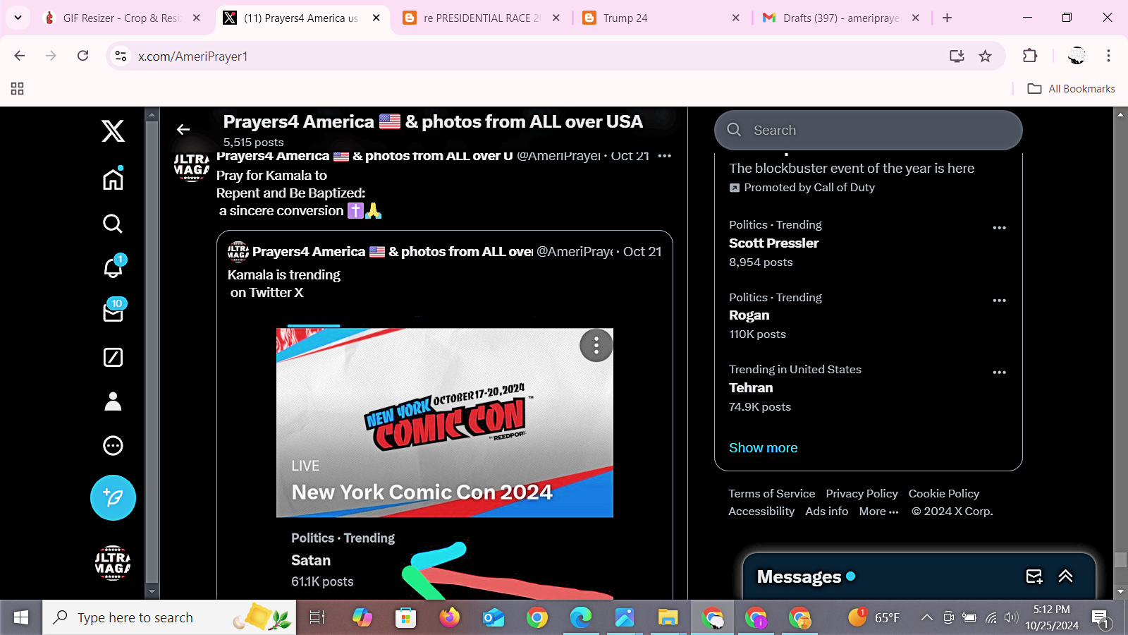1128x635 pixels.
Task: Click the Show more trends link
Action: click(x=763, y=448)
